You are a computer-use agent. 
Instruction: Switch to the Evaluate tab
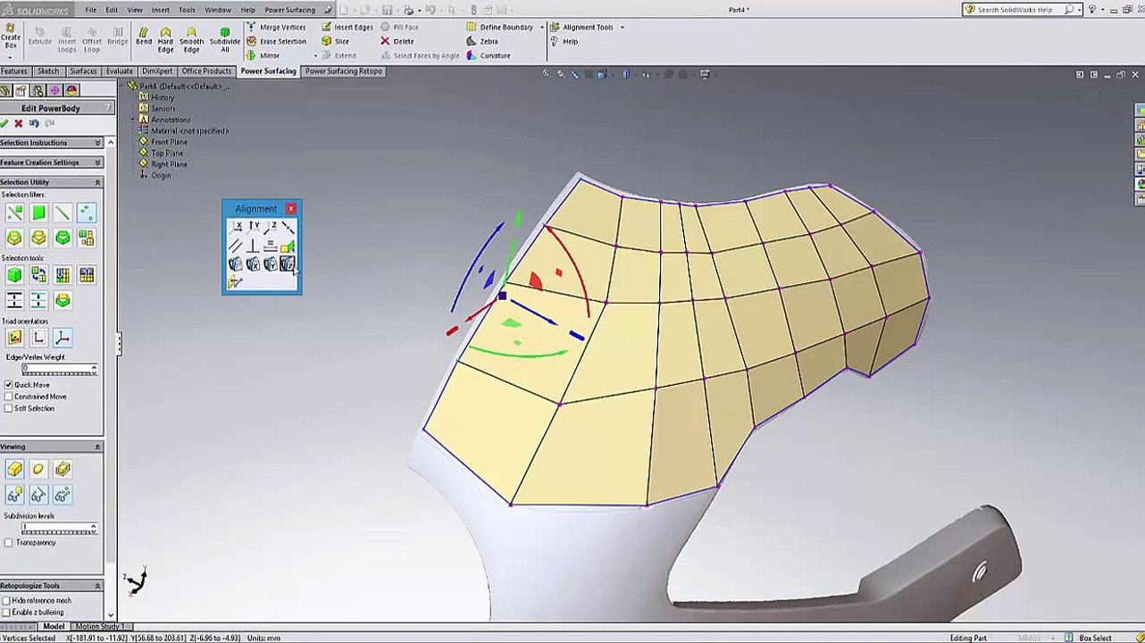pos(120,71)
